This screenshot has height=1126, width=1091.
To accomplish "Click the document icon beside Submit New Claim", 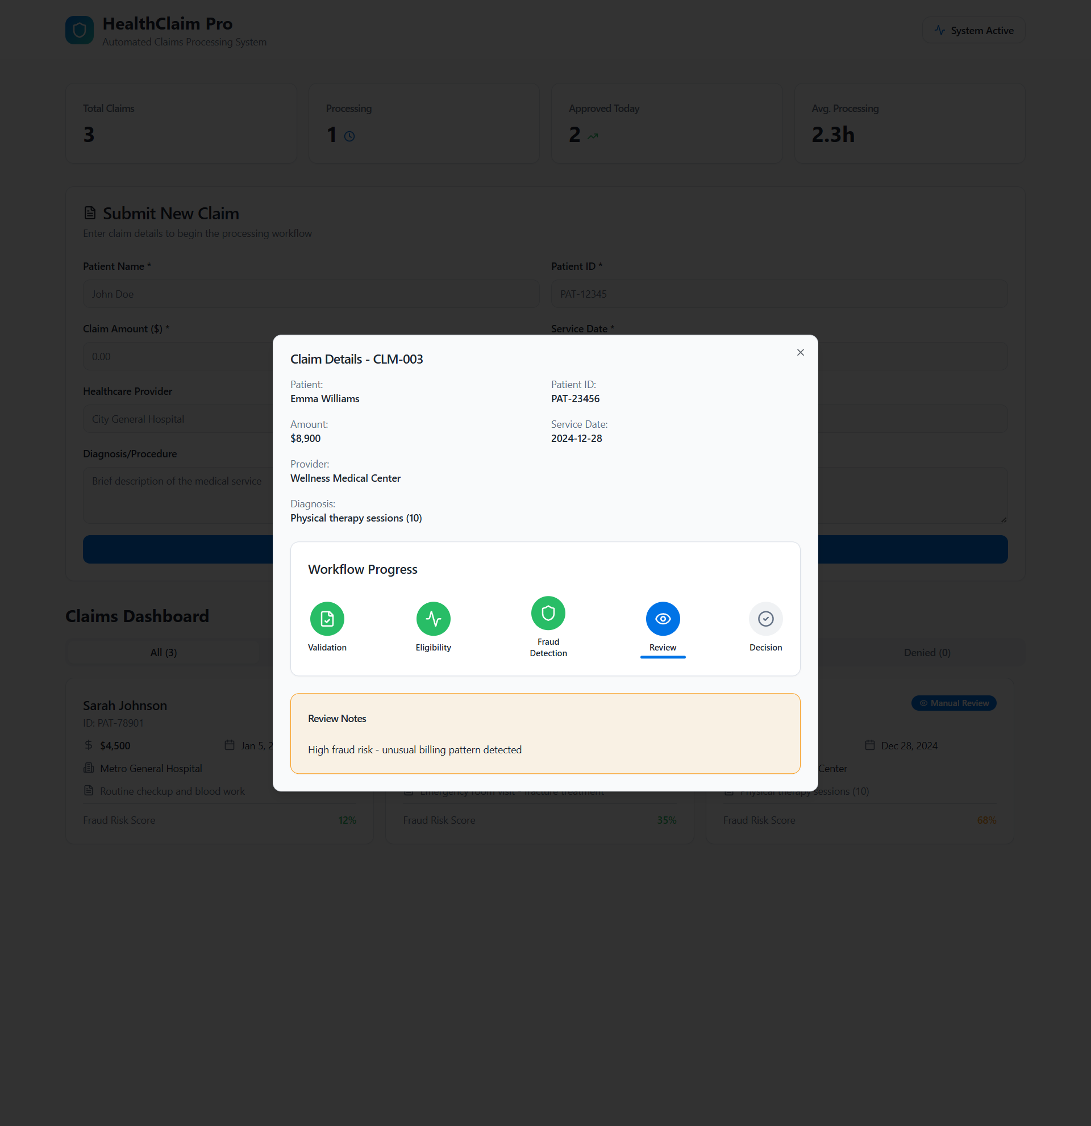I will click(x=90, y=213).
